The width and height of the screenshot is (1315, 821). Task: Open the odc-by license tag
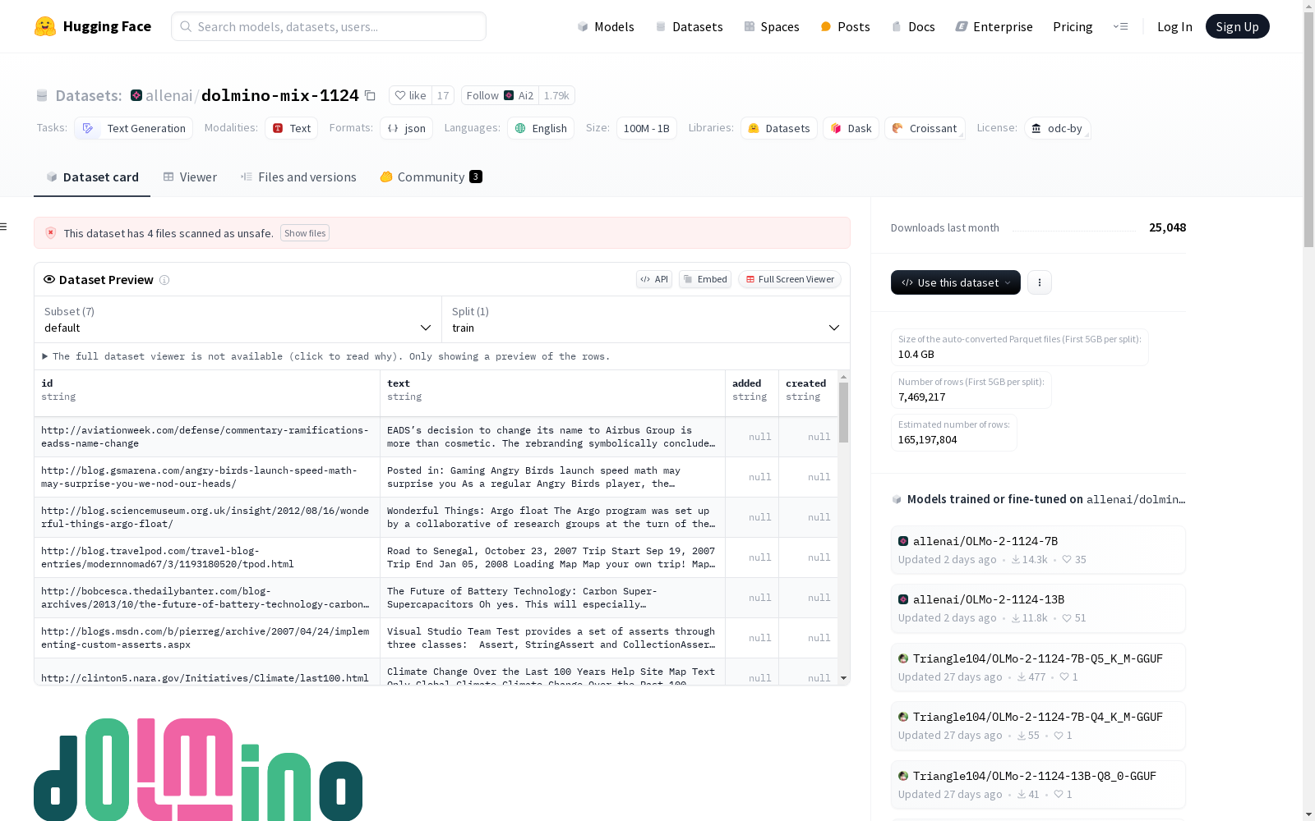[1058, 128]
